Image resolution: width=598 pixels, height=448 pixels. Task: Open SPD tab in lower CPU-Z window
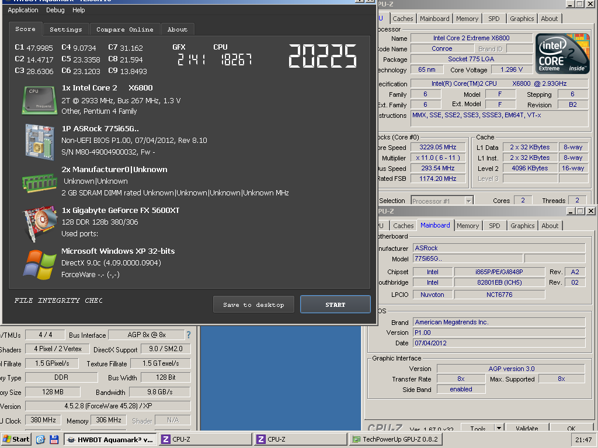(494, 226)
